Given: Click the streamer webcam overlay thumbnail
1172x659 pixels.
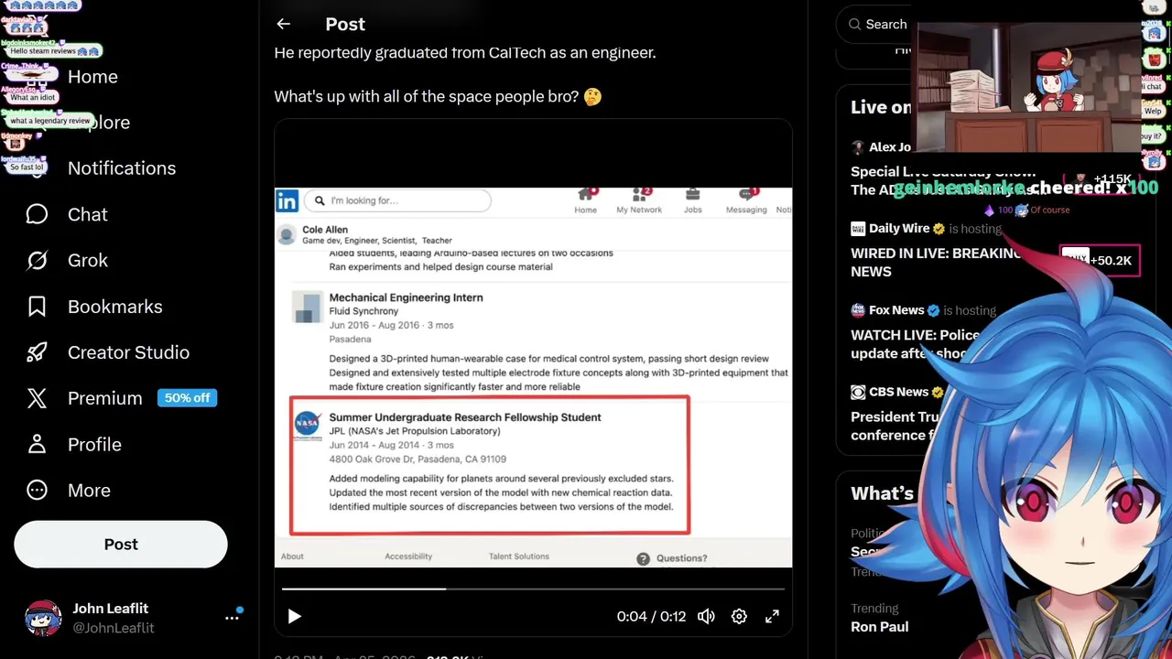Looking at the screenshot, I should point(1028,87).
